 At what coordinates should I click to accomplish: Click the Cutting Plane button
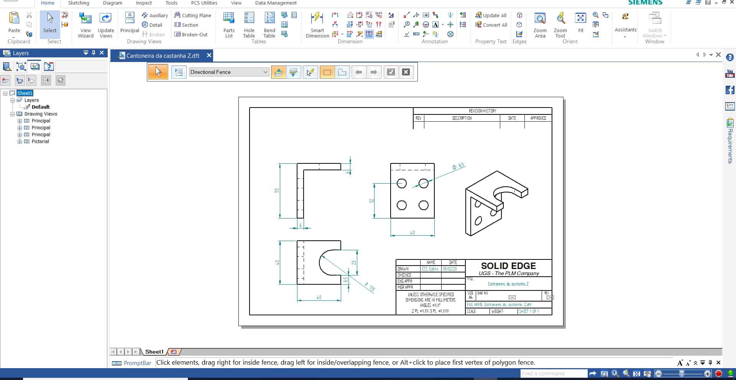193,15
